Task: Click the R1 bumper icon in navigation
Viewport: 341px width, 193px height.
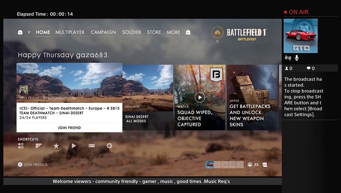Action: 188,32
